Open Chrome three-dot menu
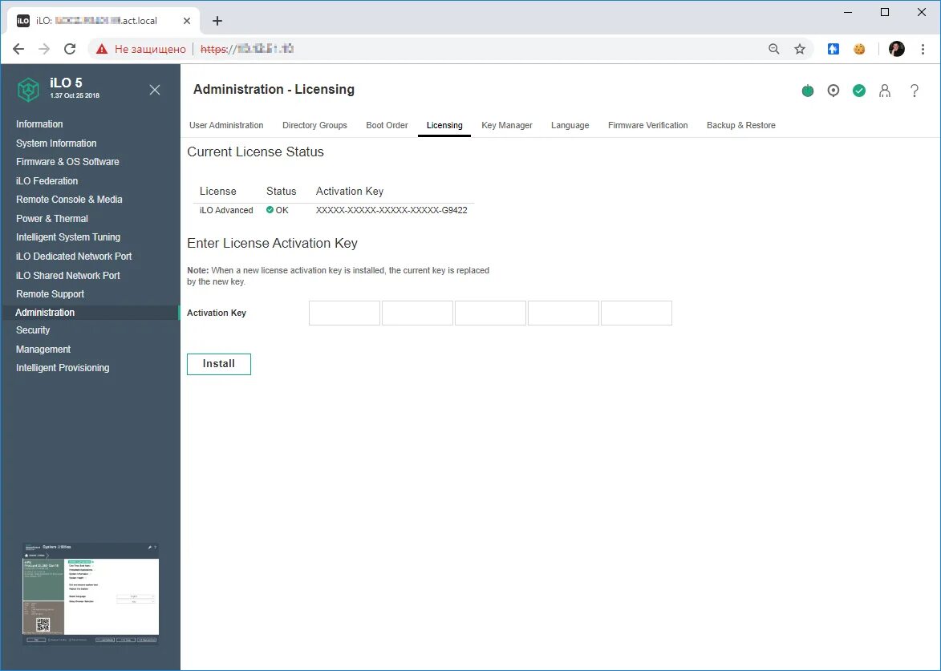Image resolution: width=941 pixels, height=671 pixels. (923, 49)
